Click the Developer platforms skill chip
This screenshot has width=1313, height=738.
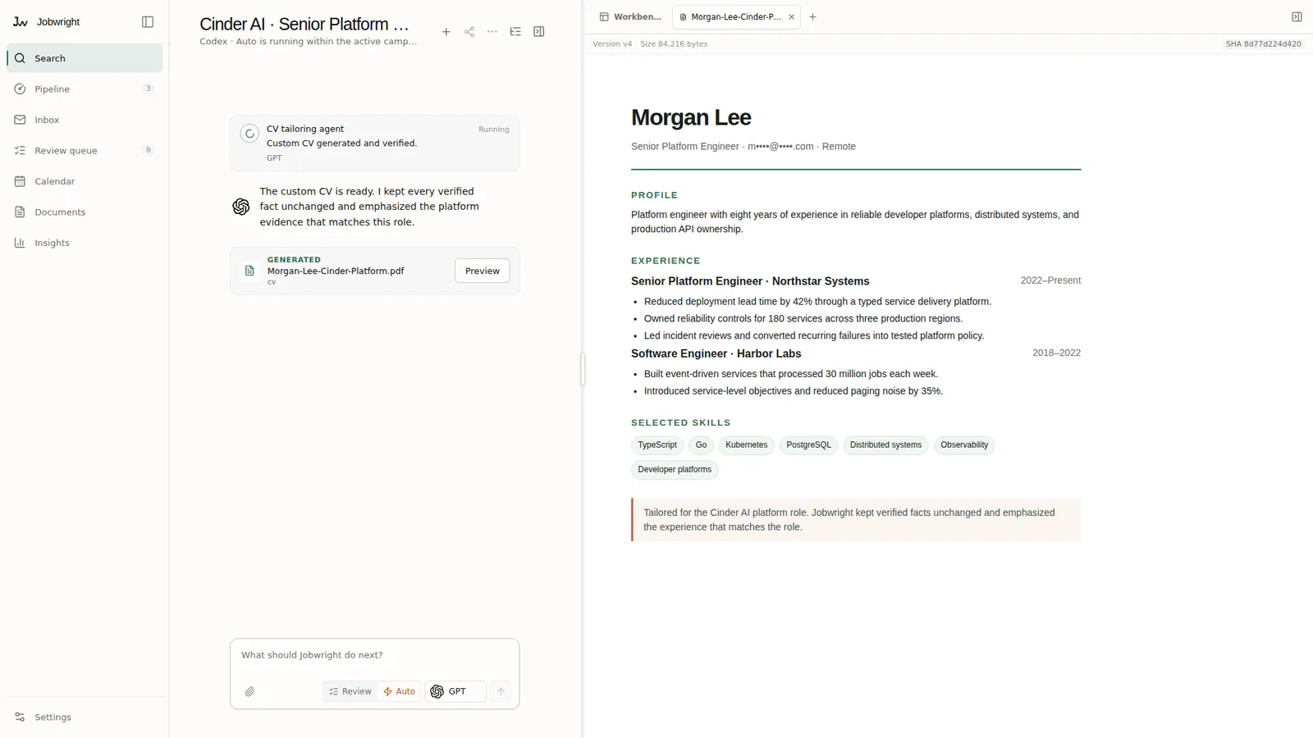pos(675,470)
